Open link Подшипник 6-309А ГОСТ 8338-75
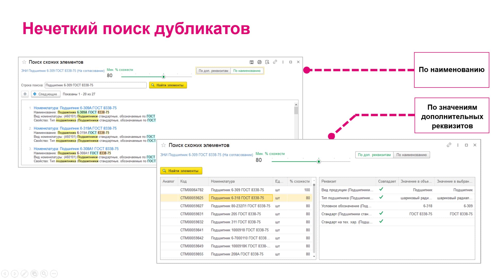The height and width of the screenshot is (278, 495). 75,108
